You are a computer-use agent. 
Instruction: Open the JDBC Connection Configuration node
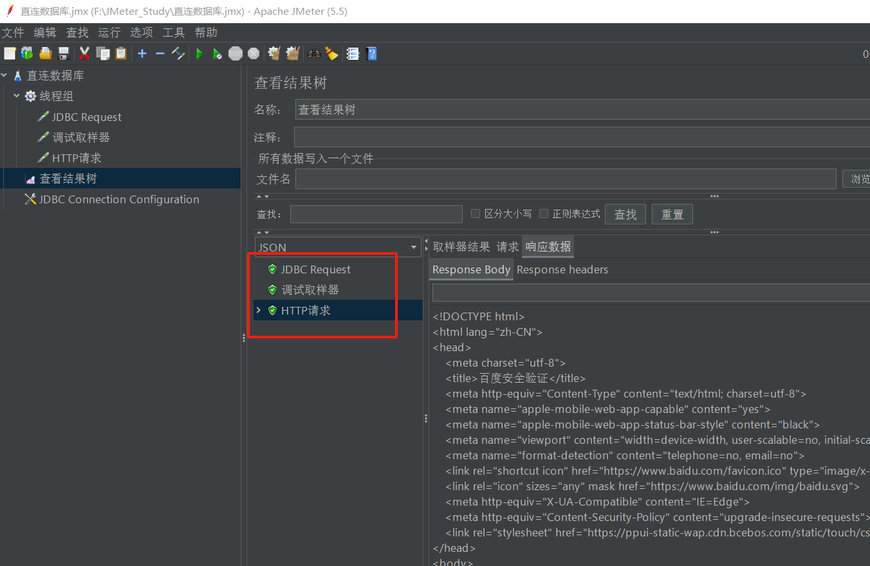point(119,199)
